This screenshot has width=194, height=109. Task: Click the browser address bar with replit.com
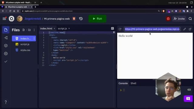pyautogui.click(x=89, y=11)
